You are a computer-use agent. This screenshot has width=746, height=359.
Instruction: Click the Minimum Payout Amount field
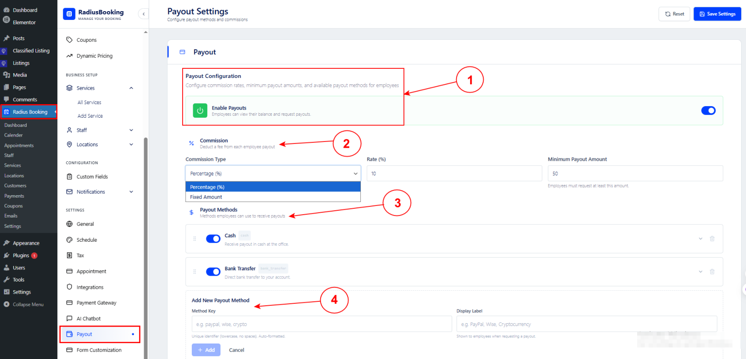click(x=635, y=173)
